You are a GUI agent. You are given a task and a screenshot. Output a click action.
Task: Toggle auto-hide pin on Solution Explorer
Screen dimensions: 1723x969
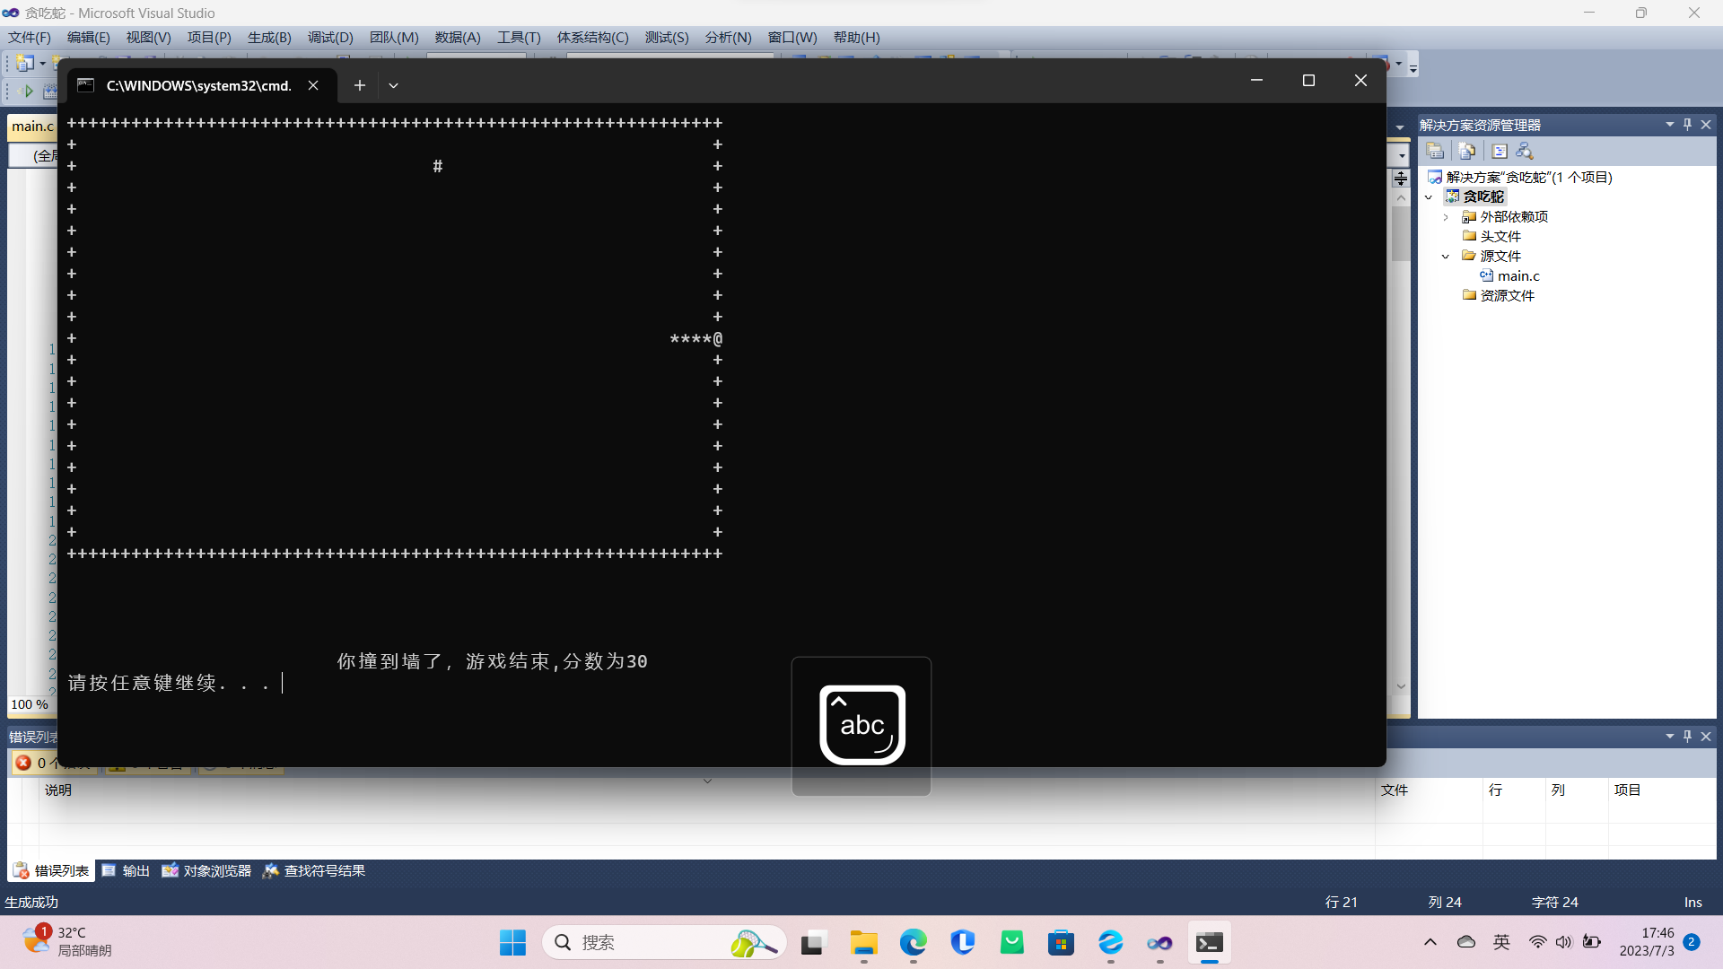[1687, 125]
